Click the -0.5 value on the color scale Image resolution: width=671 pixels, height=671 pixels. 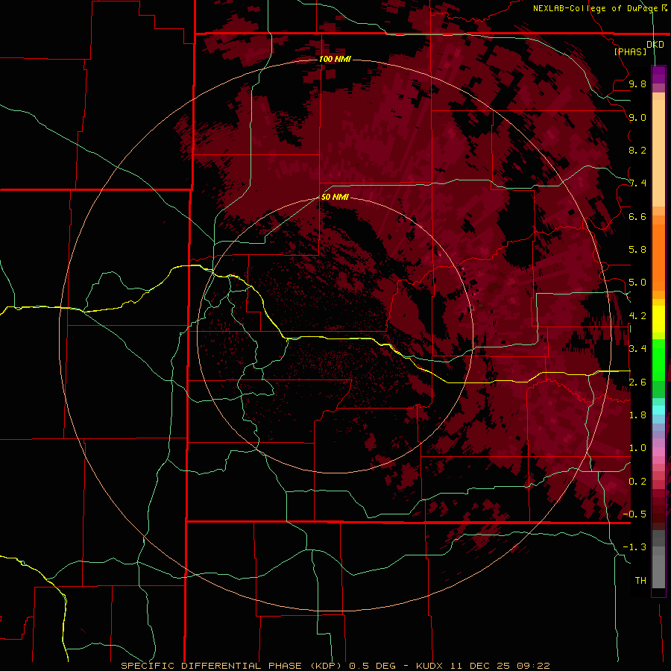coord(634,514)
